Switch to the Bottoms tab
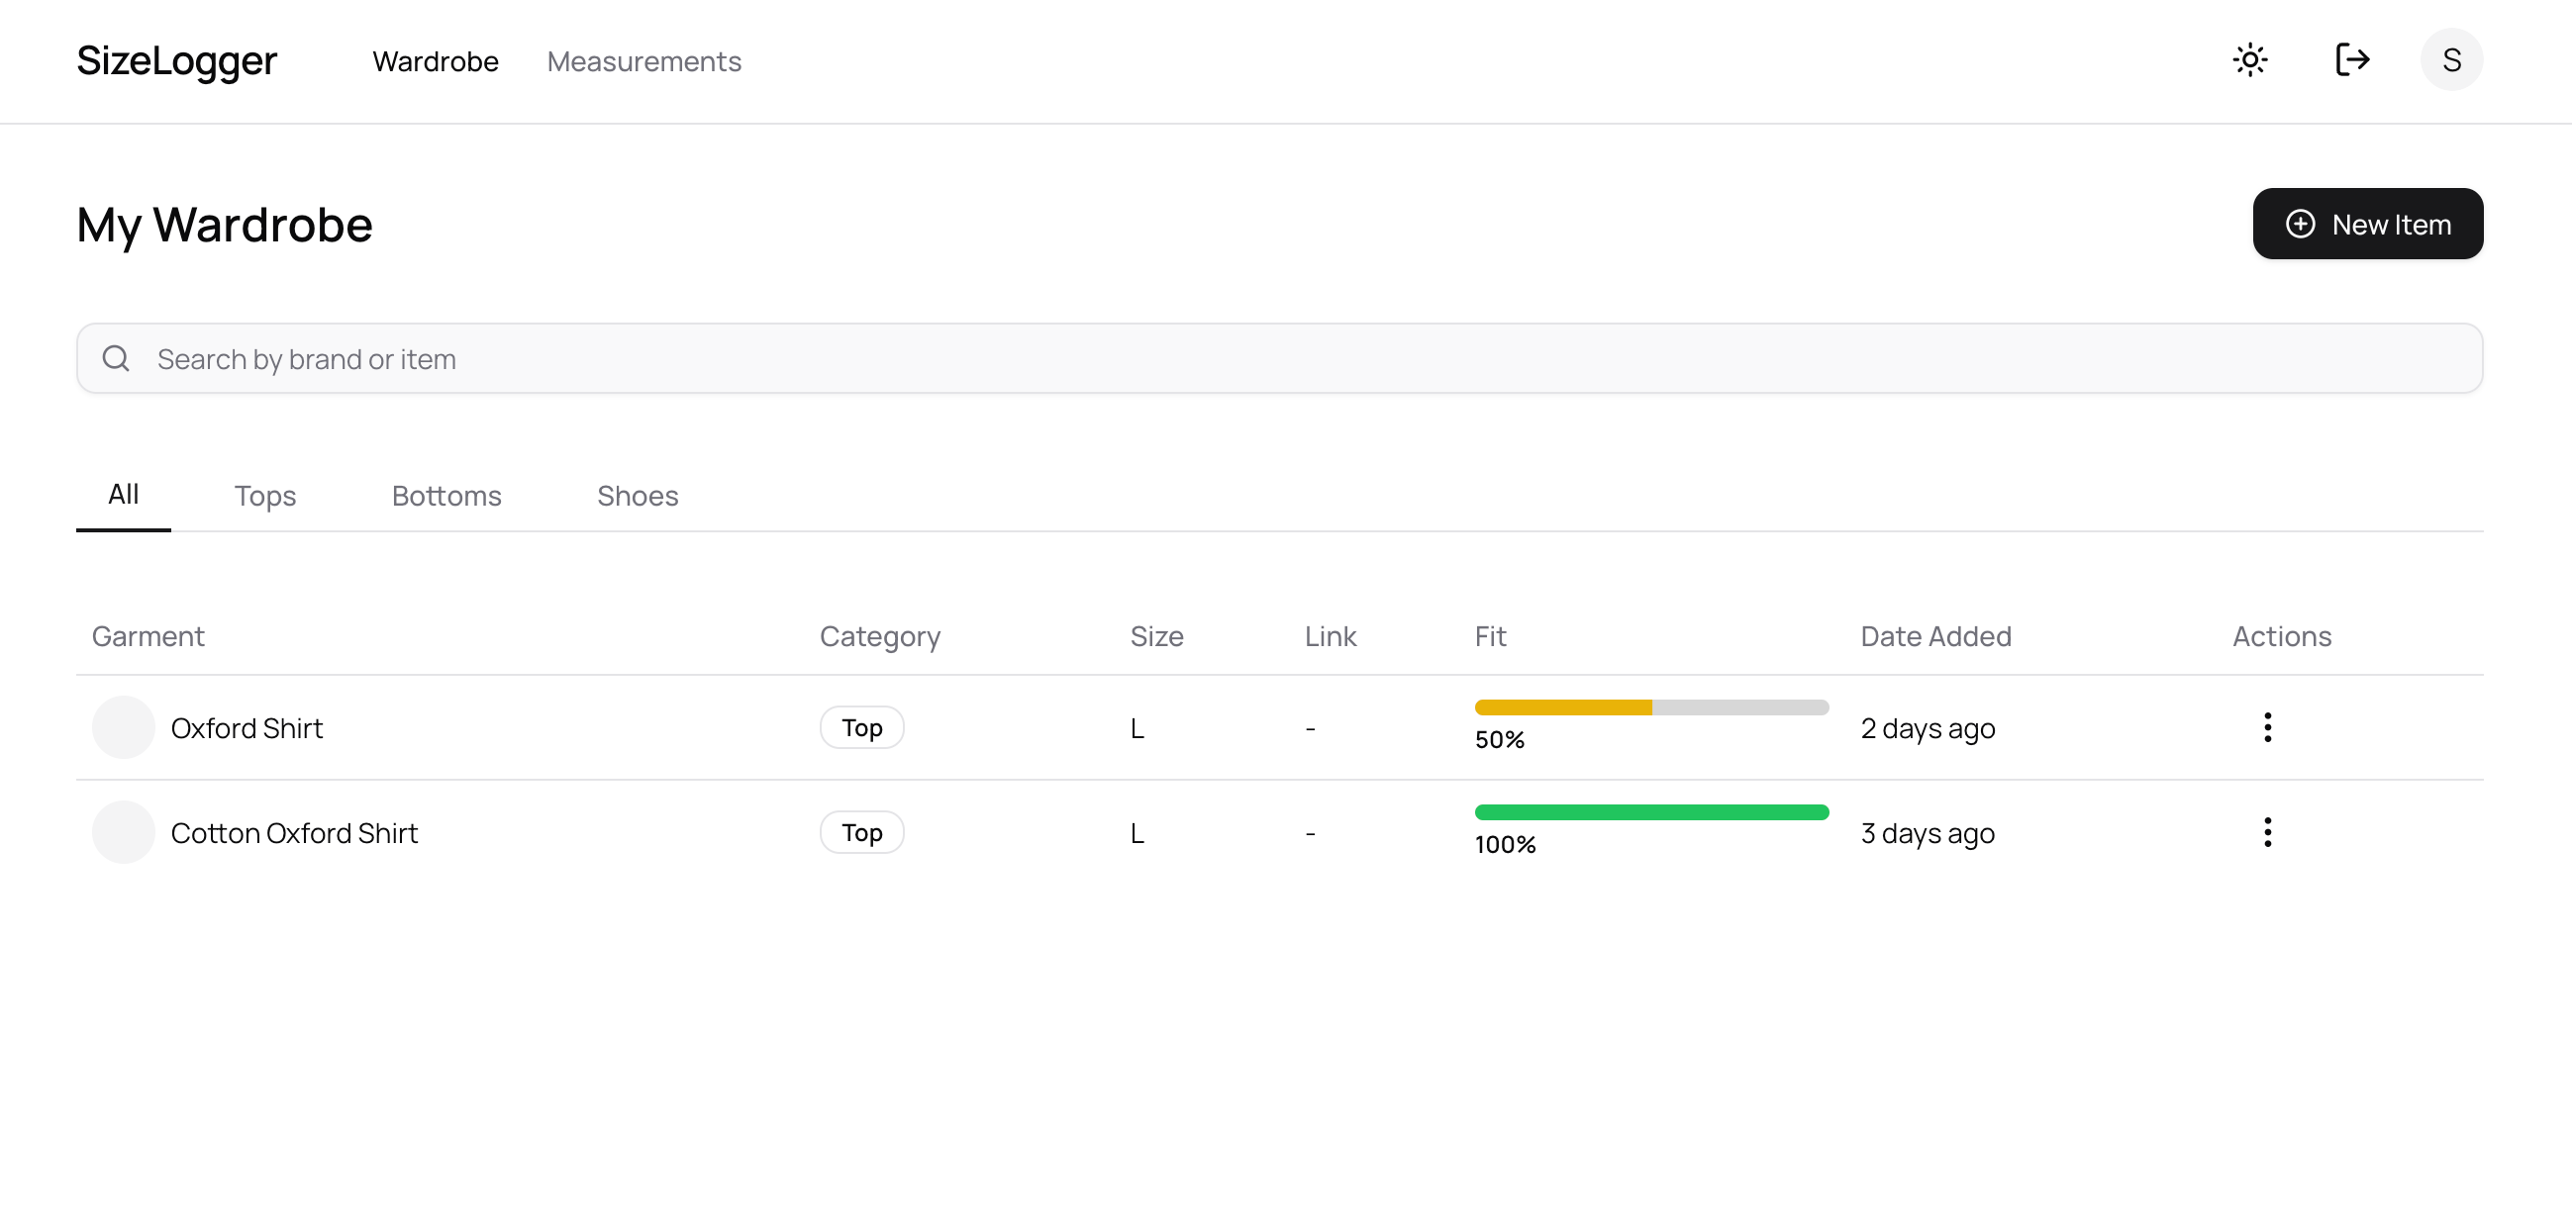The image size is (2572, 1223). tap(446, 496)
